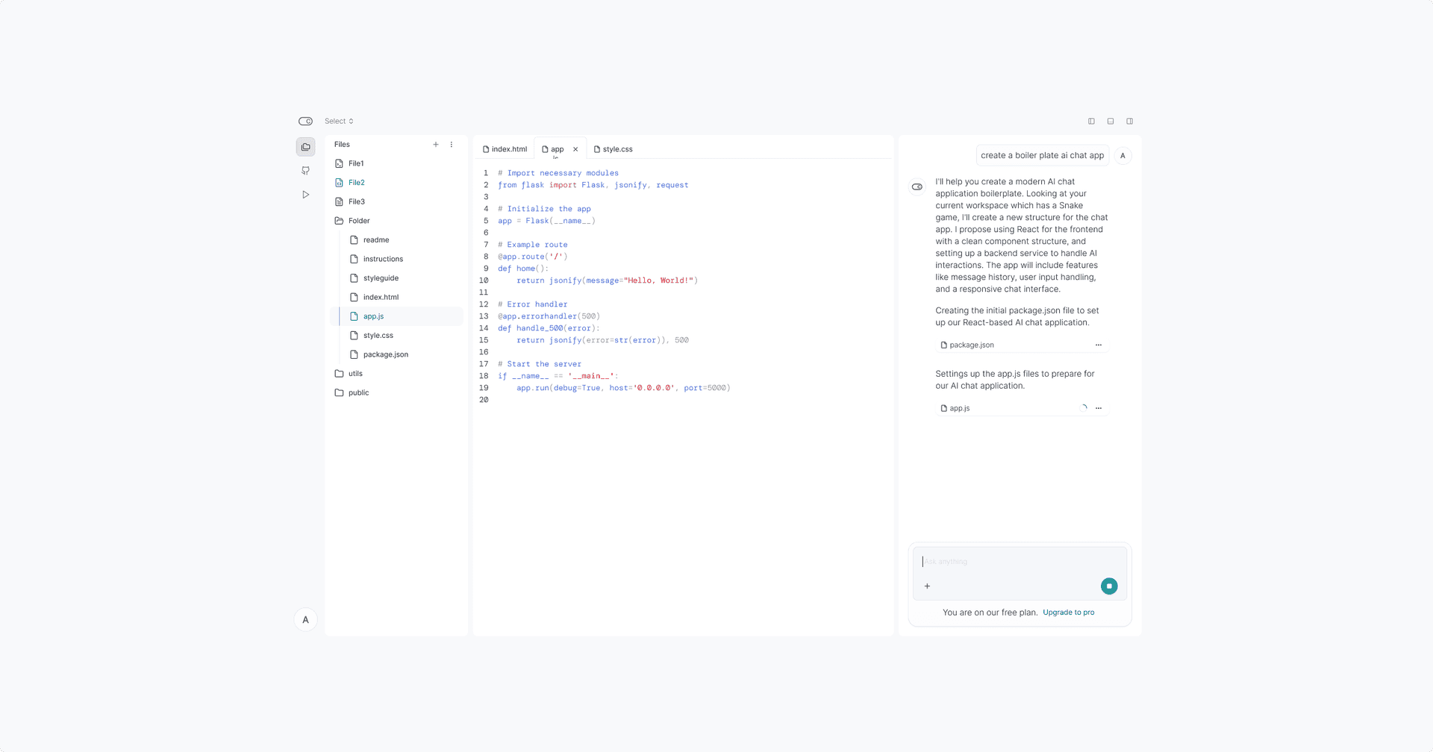Open the Select dropdown
Image resolution: width=1433 pixels, height=752 pixels.
coord(339,121)
